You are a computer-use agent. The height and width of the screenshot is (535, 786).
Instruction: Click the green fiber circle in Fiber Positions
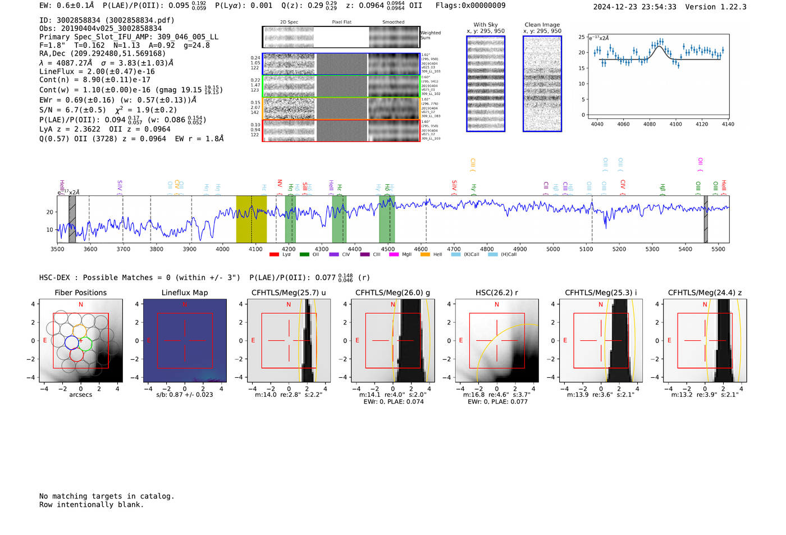coord(85,344)
